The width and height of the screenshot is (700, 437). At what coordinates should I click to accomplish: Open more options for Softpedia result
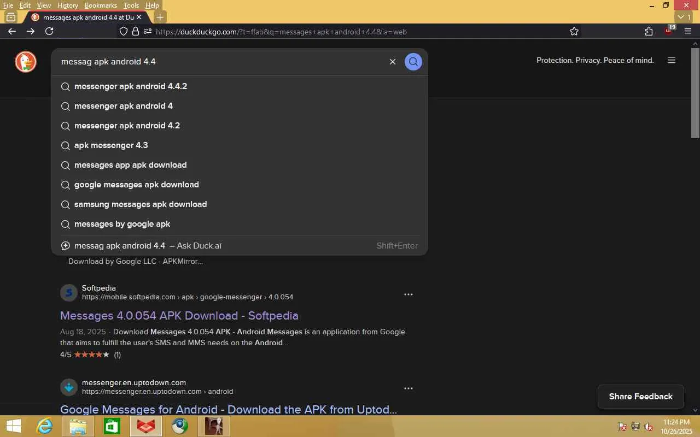(x=409, y=294)
